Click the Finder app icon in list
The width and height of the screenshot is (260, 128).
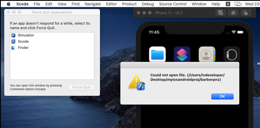click(13, 48)
